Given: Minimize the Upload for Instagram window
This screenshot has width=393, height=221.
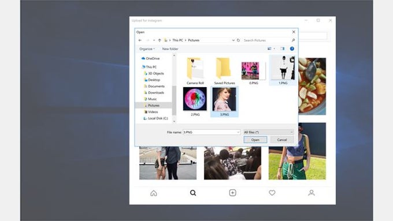Looking at the screenshot, I should tap(306, 20).
